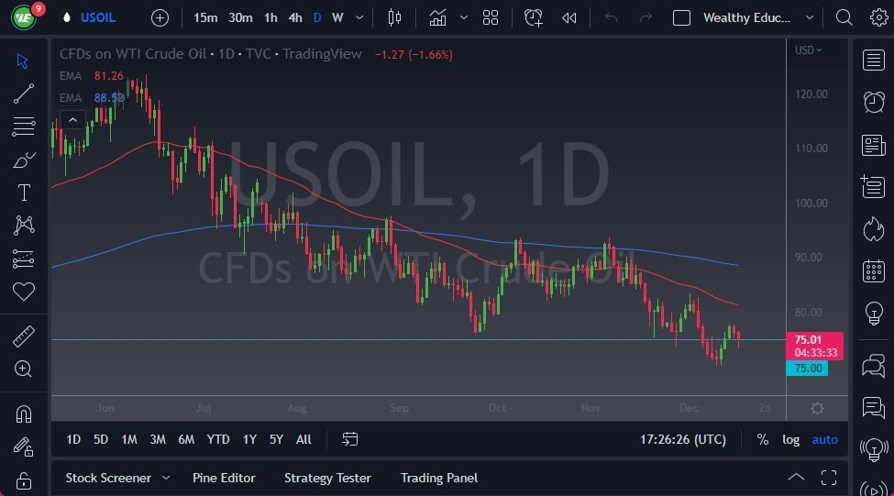Click the user profile avatar with notifications

click(x=25, y=17)
